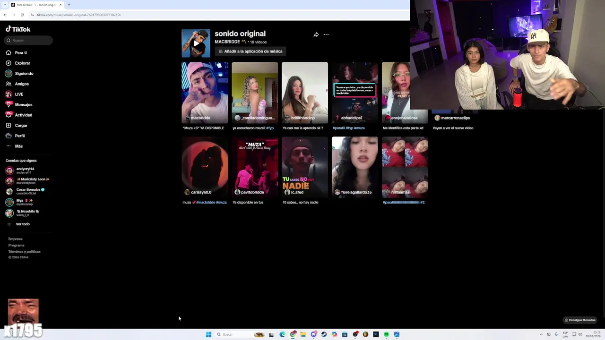Open the three-dot options menu
The image size is (605, 340).
click(x=326, y=34)
